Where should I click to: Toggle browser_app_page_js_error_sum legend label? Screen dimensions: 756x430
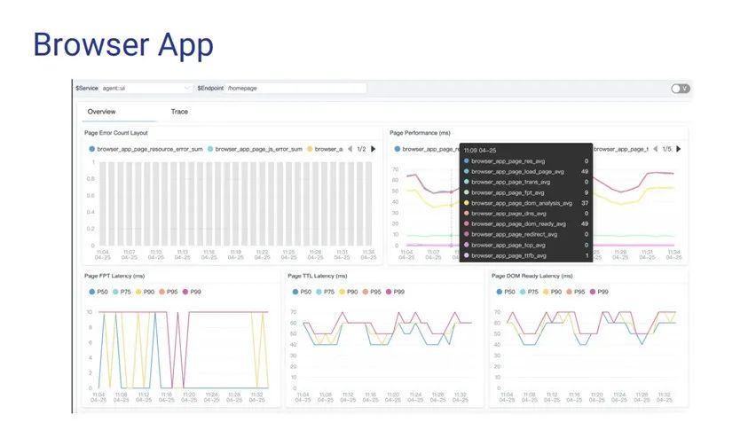pyautogui.click(x=258, y=149)
